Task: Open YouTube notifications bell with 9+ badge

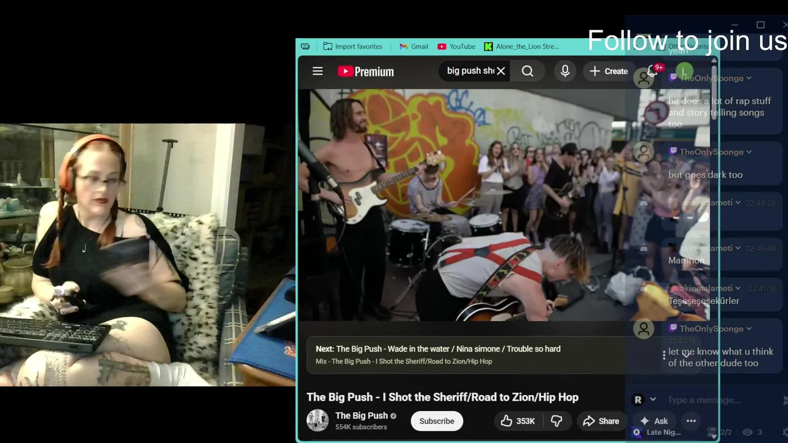Action: tap(654, 71)
